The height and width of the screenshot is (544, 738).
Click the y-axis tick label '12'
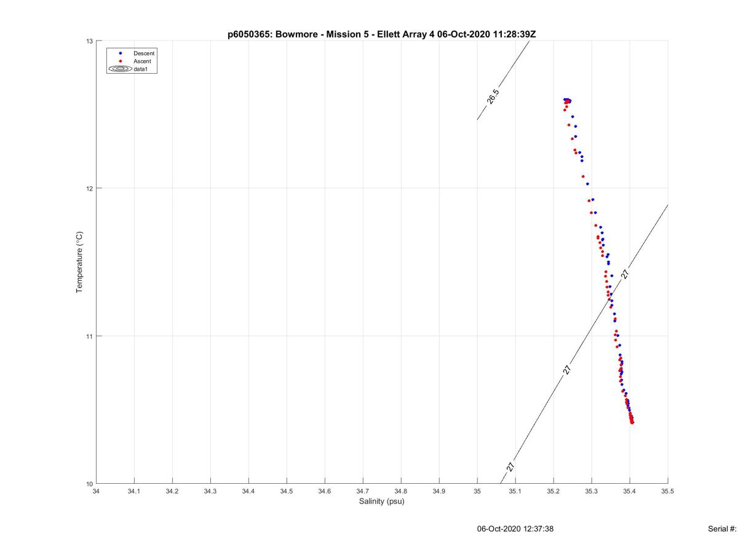(x=89, y=188)
